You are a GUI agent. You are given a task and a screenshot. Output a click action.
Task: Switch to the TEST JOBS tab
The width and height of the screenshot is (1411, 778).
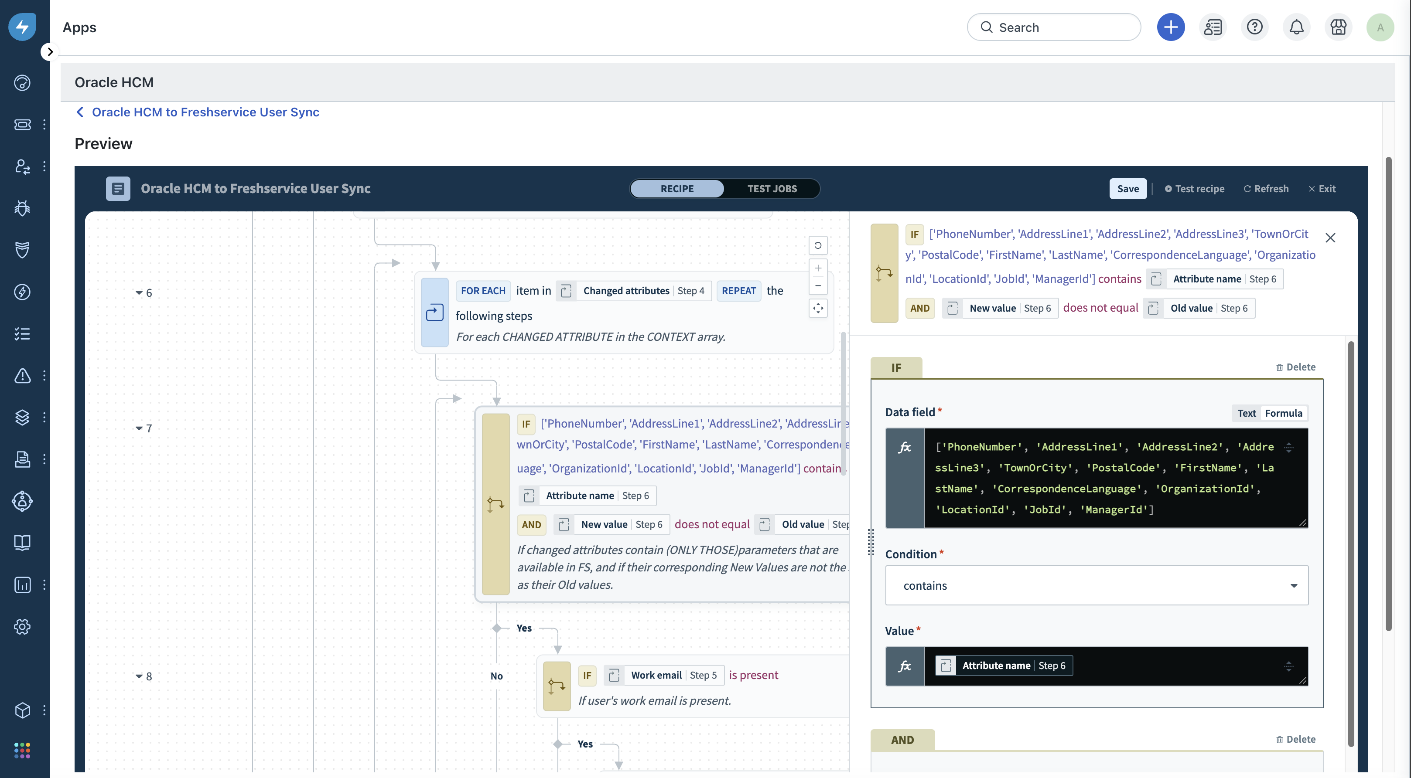(x=772, y=189)
